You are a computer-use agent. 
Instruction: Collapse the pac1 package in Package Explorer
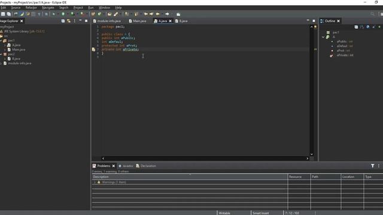tap(1, 41)
